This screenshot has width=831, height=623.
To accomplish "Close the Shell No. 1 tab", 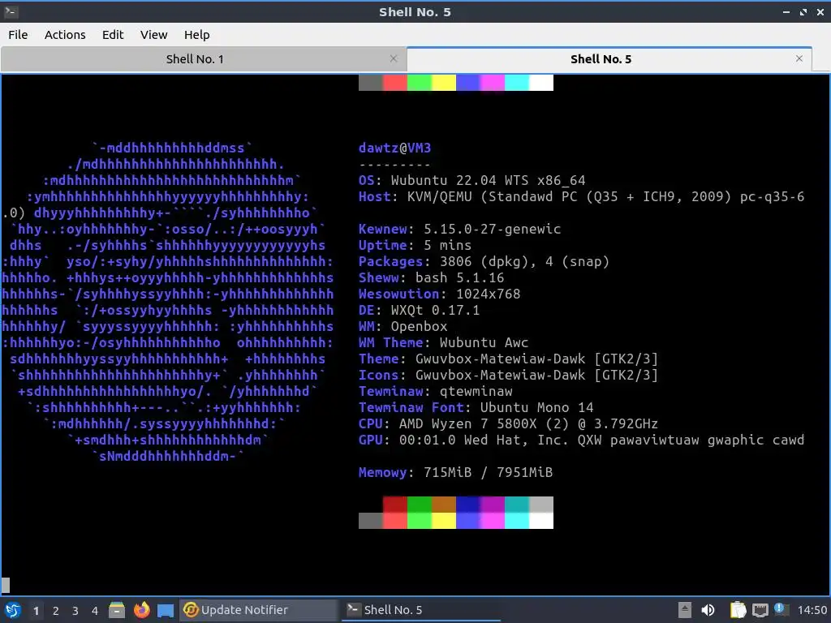I will click(x=394, y=58).
